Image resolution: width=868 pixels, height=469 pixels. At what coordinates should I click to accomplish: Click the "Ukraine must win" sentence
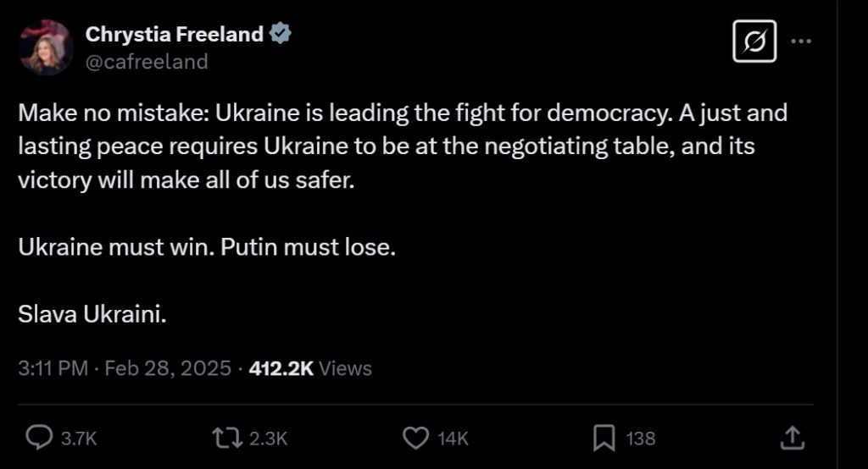point(207,250)
